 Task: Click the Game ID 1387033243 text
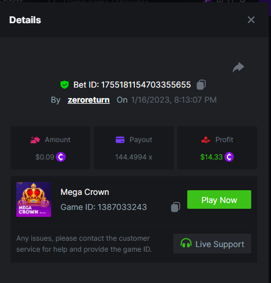104,207
